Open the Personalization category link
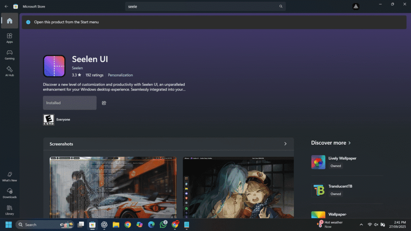The height and width of the screenshot is (231, 411). tap(120, 75)
